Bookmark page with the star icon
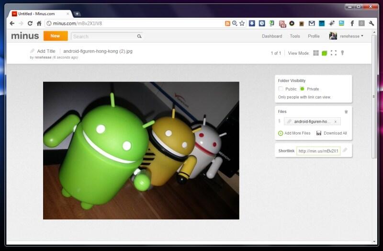 coord(242,23)
